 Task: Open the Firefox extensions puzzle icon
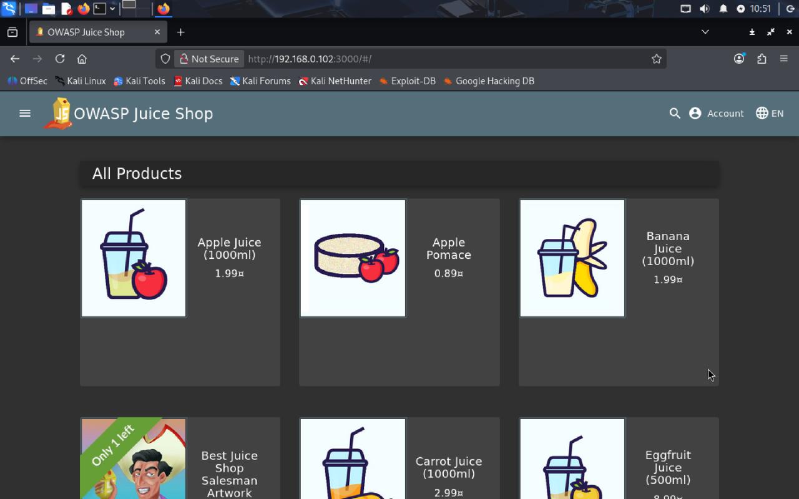point(762,59)
